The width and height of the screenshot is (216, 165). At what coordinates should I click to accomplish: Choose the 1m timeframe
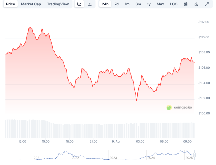pos(127,4)
